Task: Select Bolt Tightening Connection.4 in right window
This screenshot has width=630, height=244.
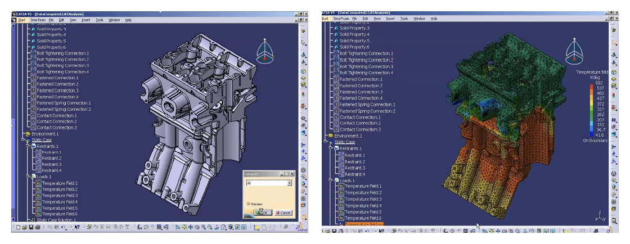Action: 366,73
